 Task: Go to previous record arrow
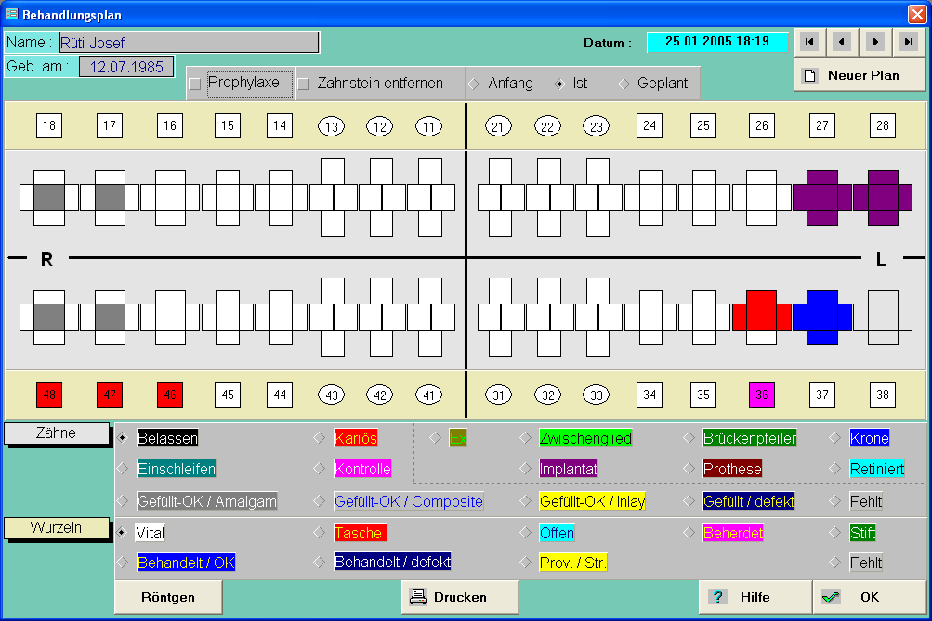(x=842, y=42)
